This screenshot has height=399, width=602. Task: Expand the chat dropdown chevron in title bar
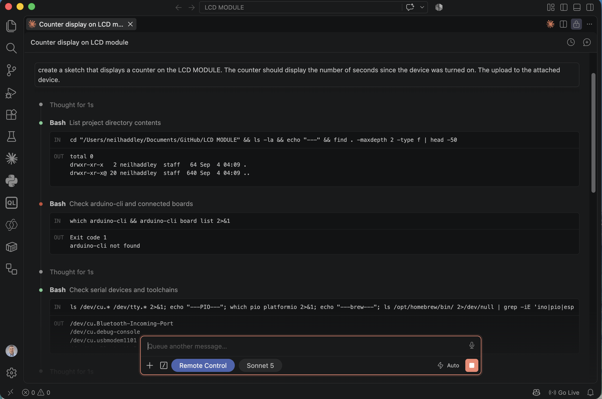(x=422, y=7)
